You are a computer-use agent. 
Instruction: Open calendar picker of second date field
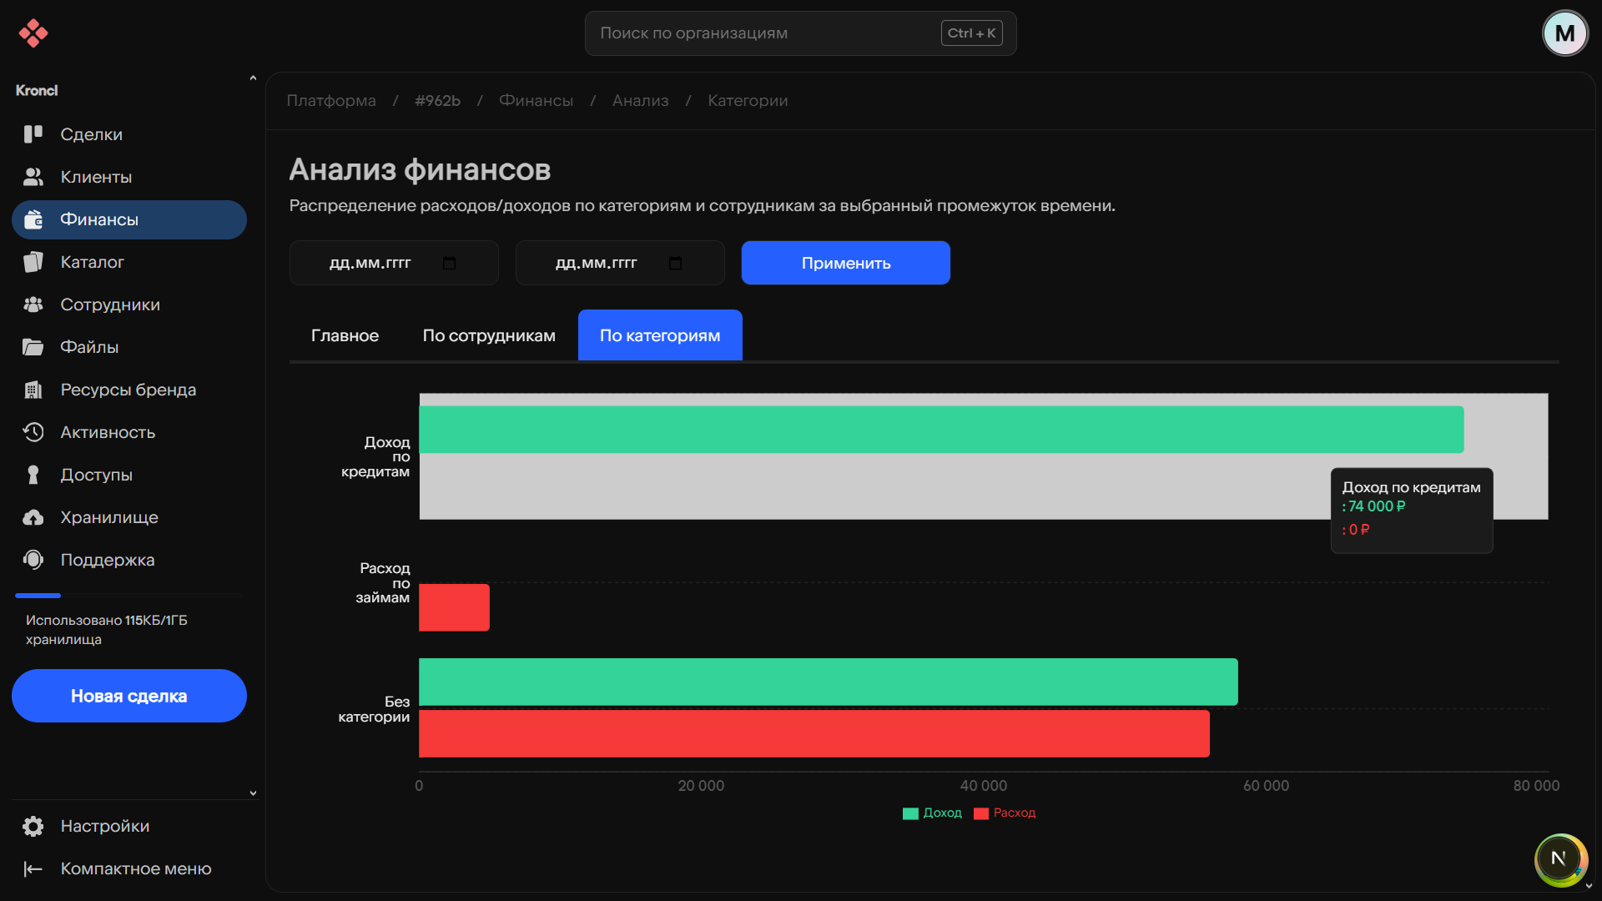pyautogui.click(x=675, y=264)
